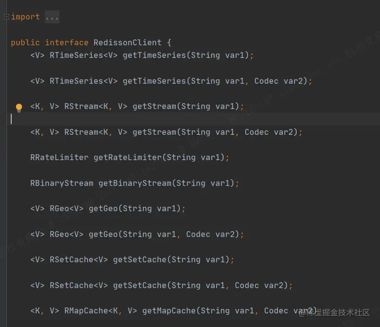Open the yellow lightbulb intention actions
The height and width of the screenshot is (327, 380).
click(19, 108)
